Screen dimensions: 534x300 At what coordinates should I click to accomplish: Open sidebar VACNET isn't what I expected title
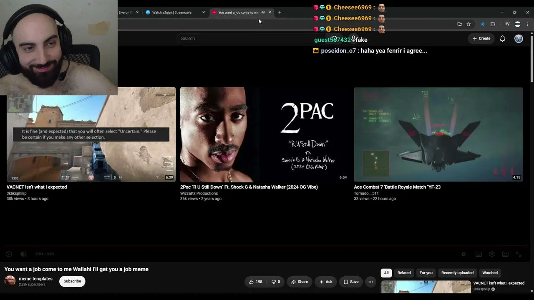499,283
